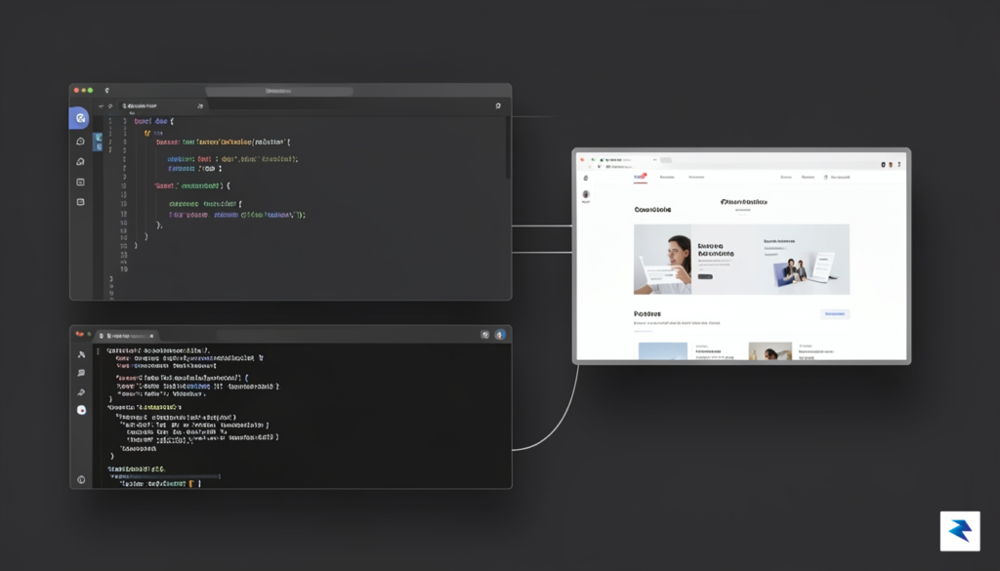Click the blue gutter marker in the top editor
The height and width of the screenshot is (571, 1000).
pyautogui.click(x=99, y=142)
